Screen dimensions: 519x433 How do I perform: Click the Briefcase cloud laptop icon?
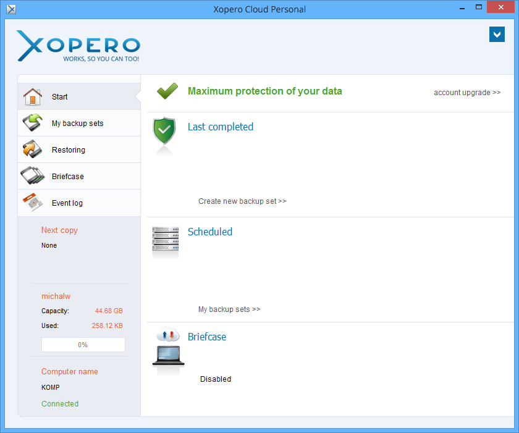(x=169, y=347)
